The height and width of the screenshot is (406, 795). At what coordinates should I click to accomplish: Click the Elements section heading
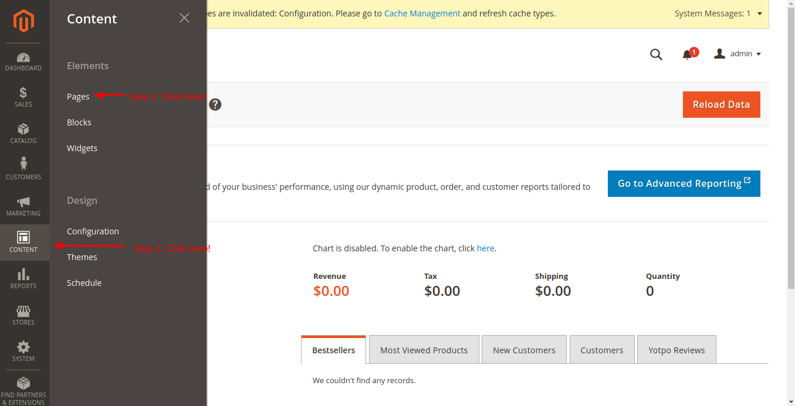[87, 66]
